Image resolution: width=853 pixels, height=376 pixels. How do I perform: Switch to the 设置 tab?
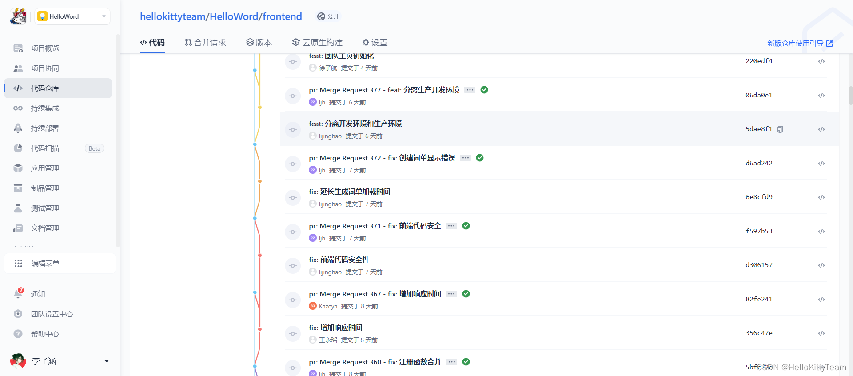tap(375, 43)
